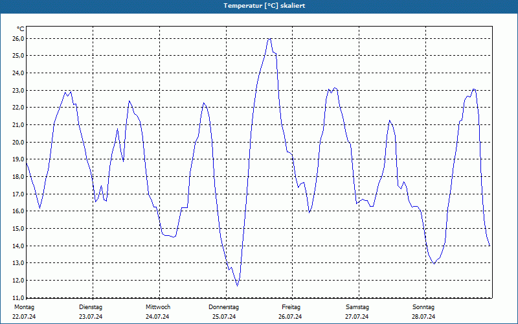
Task: Click the 'Mittwoch' day label
Action: 158,307
